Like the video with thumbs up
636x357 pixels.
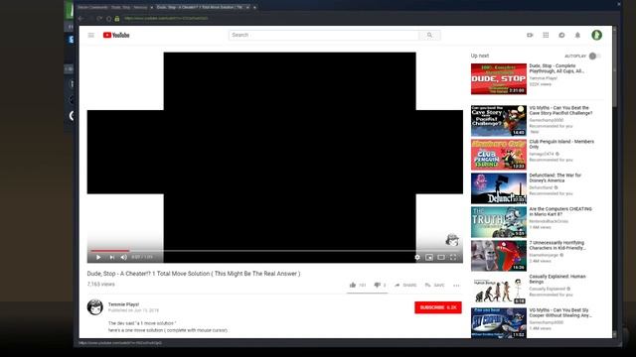(353, 285)
